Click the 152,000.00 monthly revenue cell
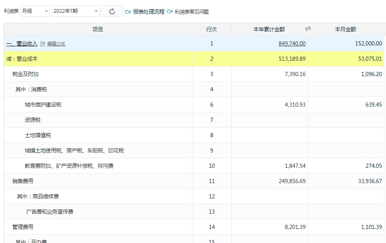Image resolution: width=386 pixels, height=243 pixels. coord(346,43)
